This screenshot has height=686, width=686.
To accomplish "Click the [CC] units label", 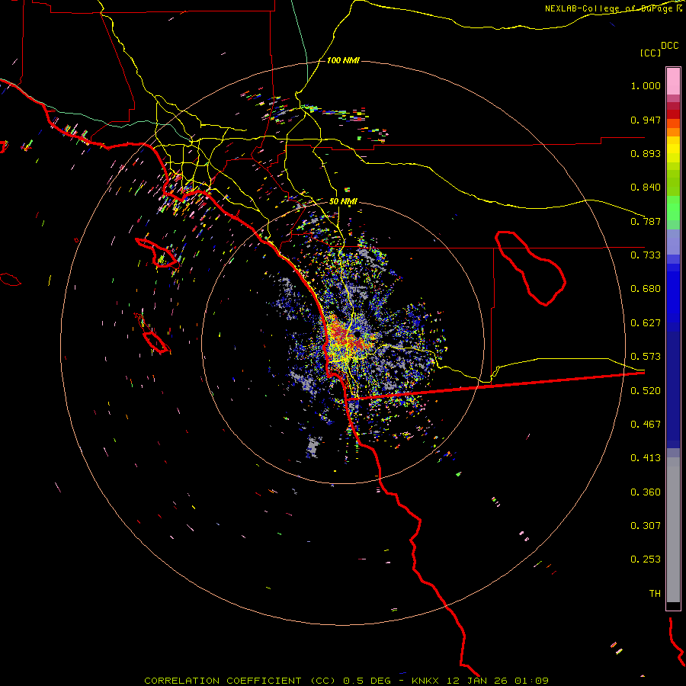I will tap(650, 53).
